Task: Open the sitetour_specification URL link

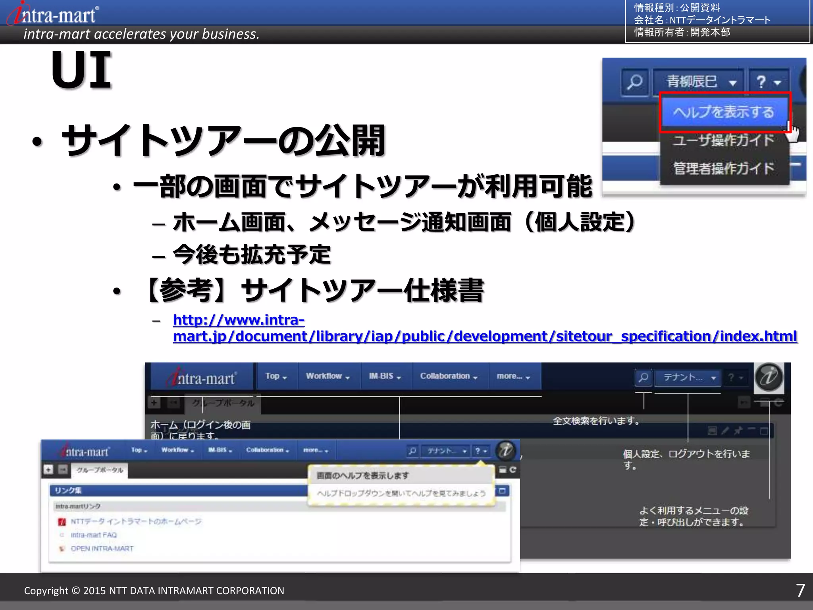Action: (485, 328)
